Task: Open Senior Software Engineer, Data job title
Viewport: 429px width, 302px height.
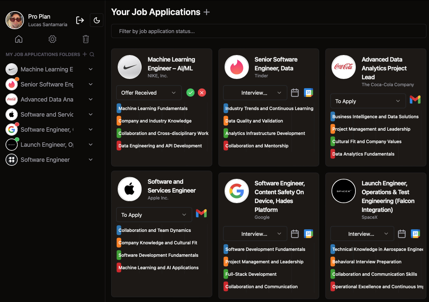Action: pyautogui.click(x=276, y=64)
